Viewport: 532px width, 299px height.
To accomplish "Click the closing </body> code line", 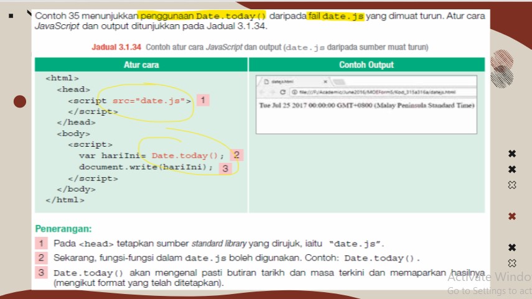I will pos(76,189).
